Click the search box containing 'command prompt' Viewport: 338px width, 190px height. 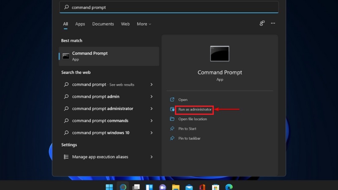[x=169, y=7]
